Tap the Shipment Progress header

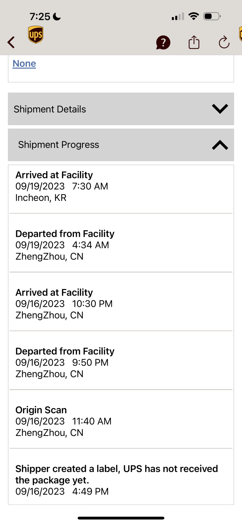click(121, 145)
